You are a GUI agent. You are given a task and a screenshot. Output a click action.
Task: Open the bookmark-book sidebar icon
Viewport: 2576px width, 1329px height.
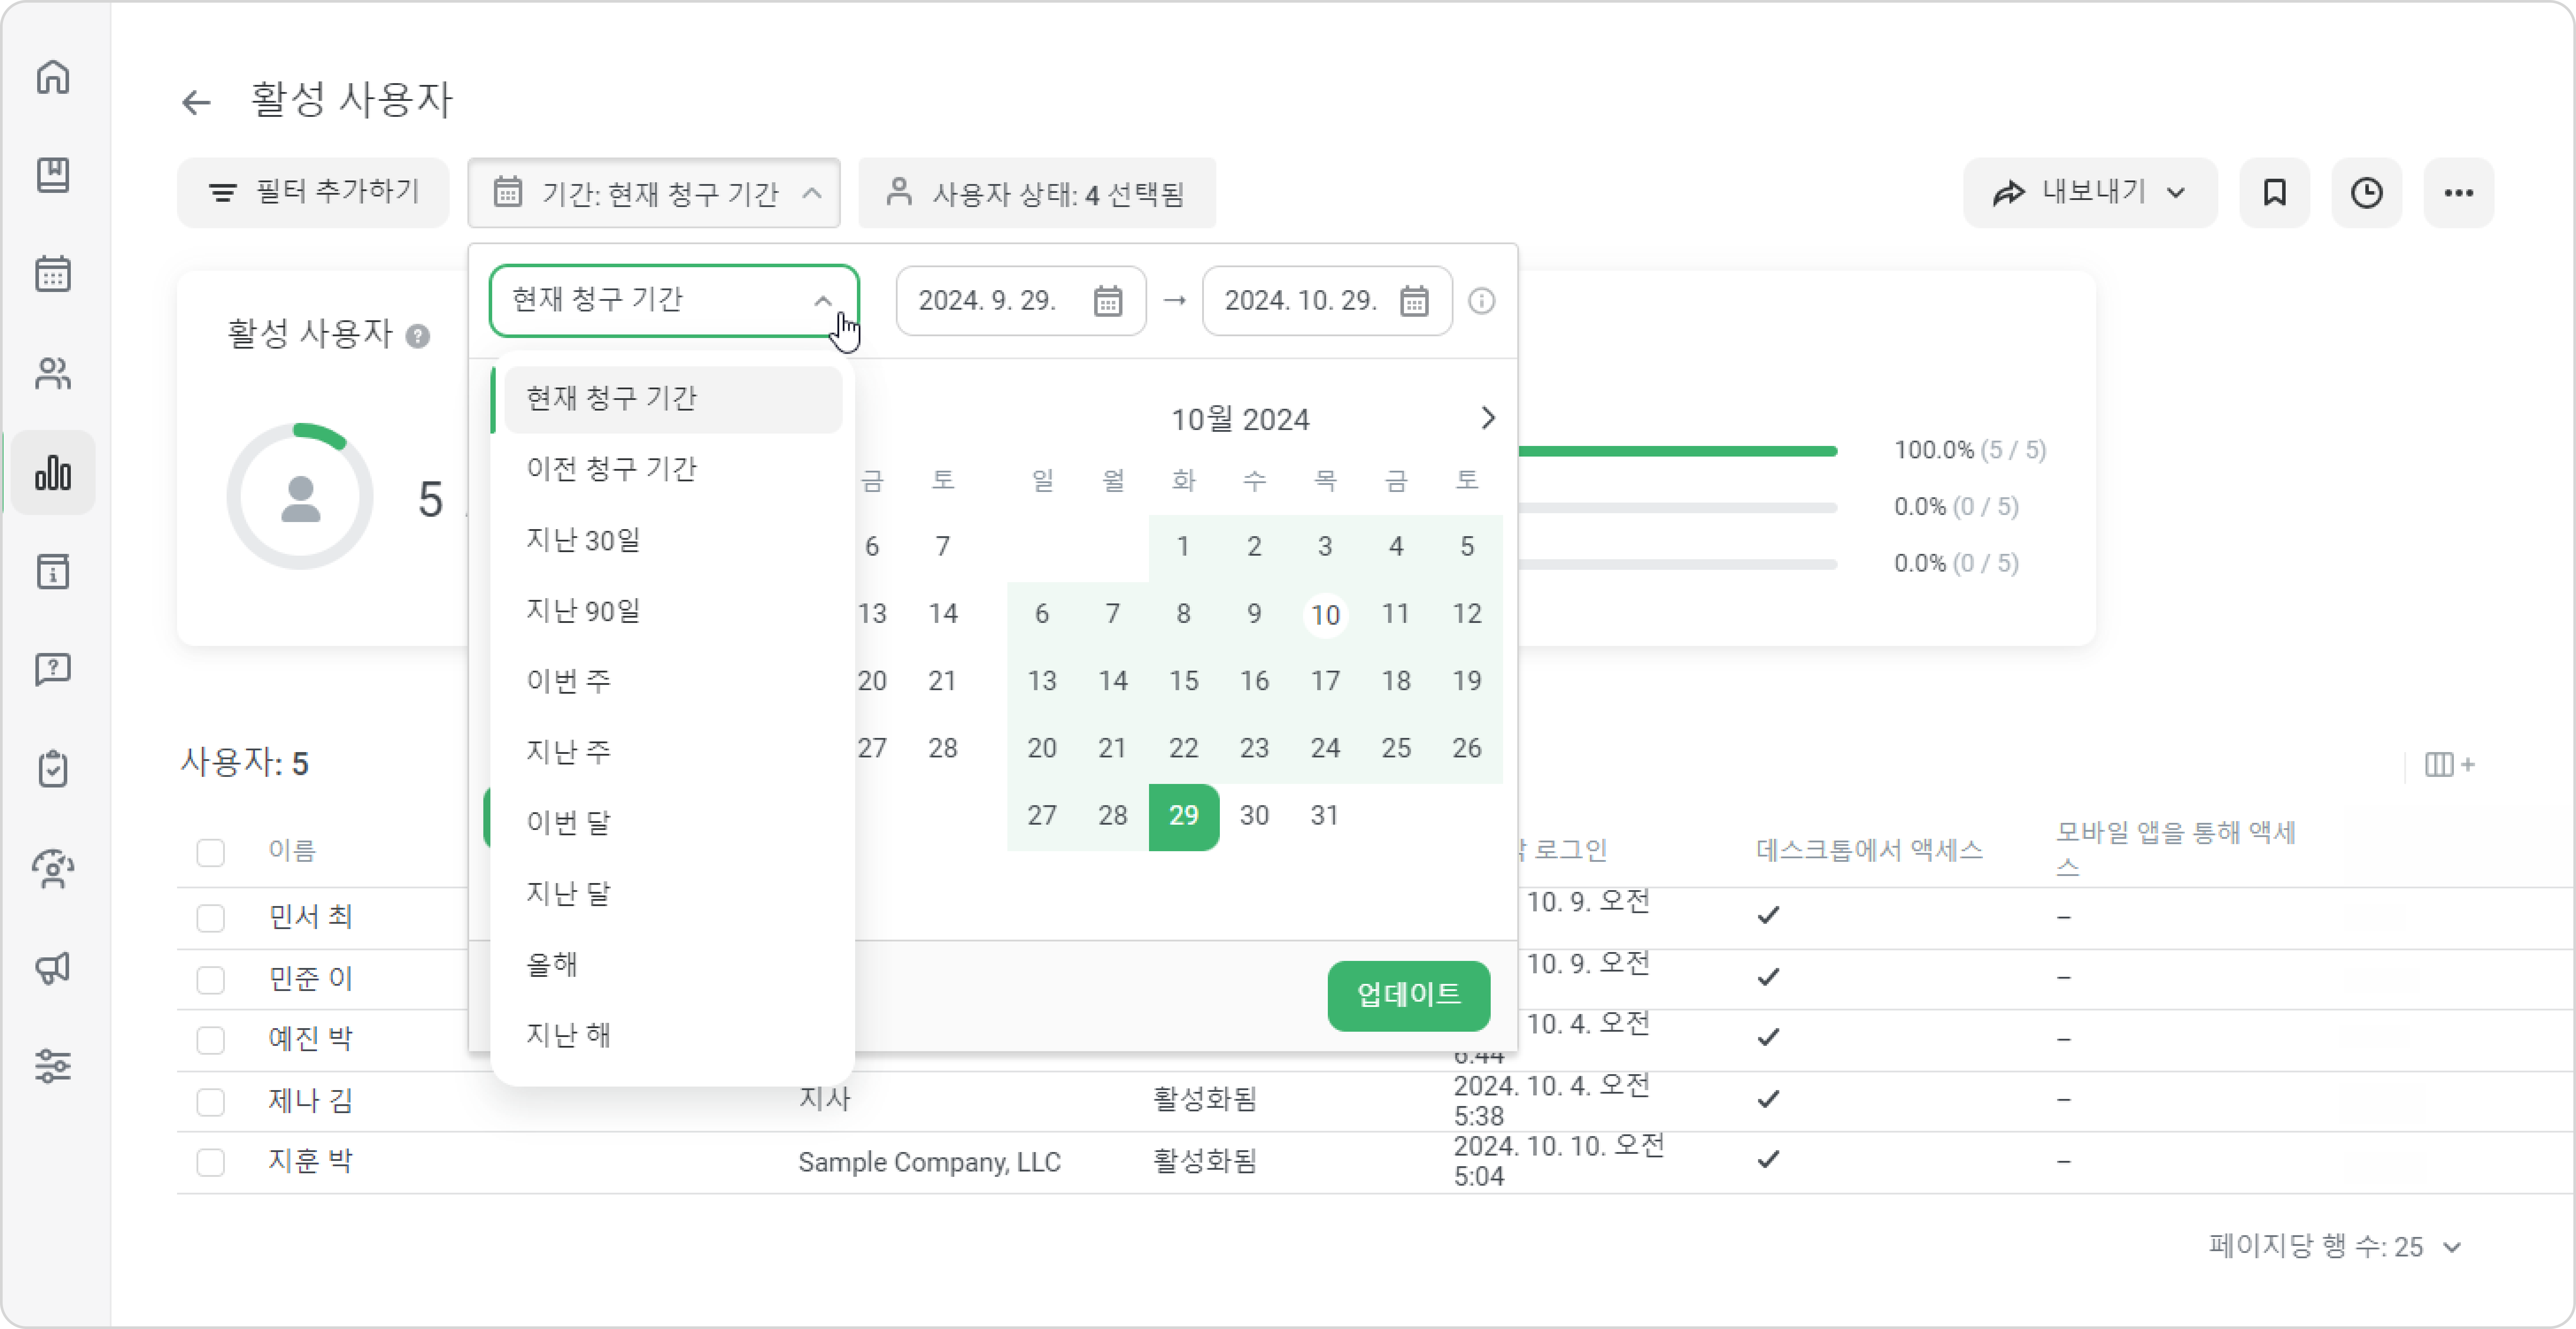(53, 175)
